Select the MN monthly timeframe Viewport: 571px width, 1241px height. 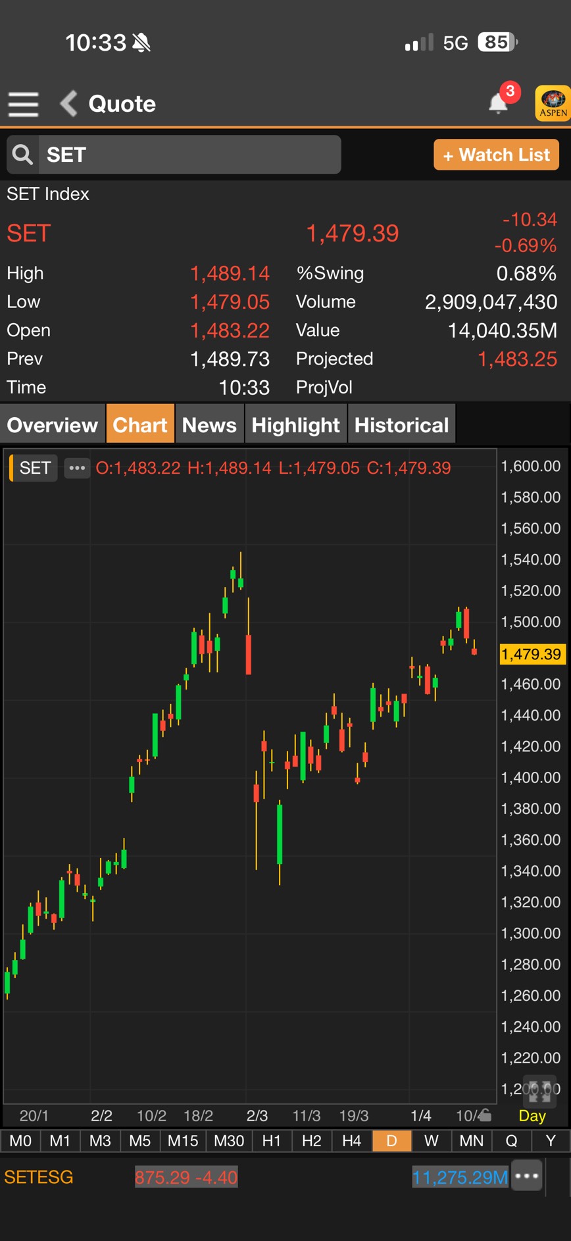point(471,1141)
